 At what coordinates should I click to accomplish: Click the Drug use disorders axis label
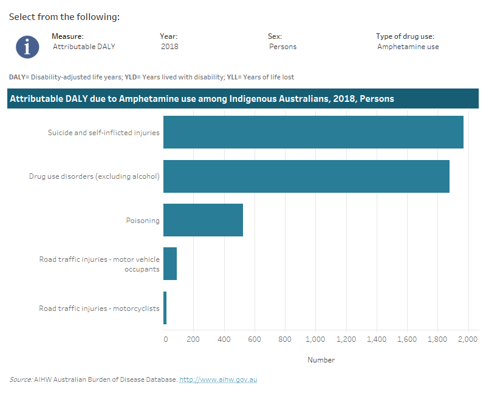coord(94,176)
